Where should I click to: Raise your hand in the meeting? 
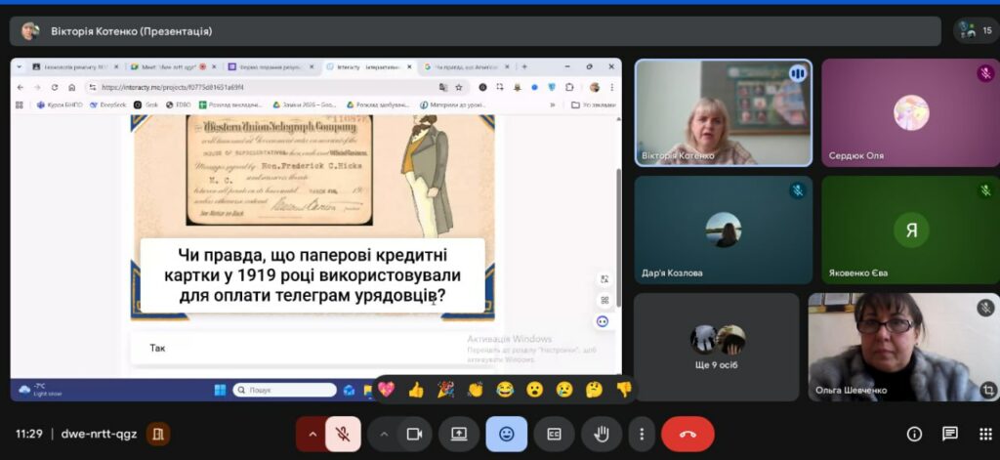(x=596, y=434)
